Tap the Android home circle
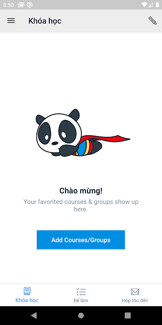Viewport: 162px width, 325px height. 81,316
